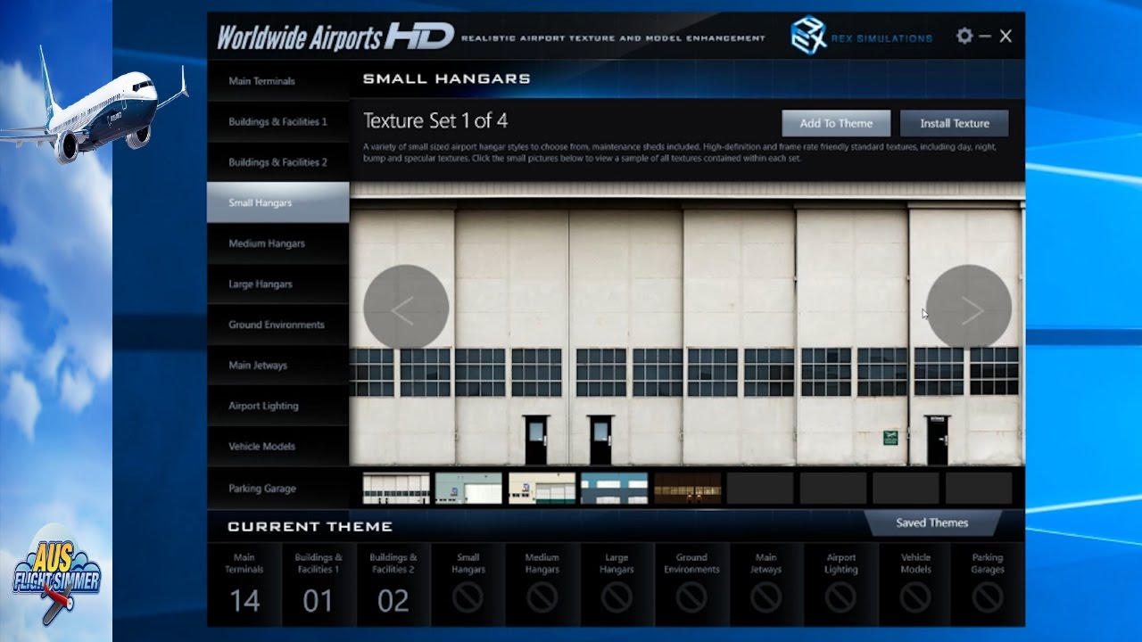Select fifth night-lit texture thumbnail

coord(687,489)
